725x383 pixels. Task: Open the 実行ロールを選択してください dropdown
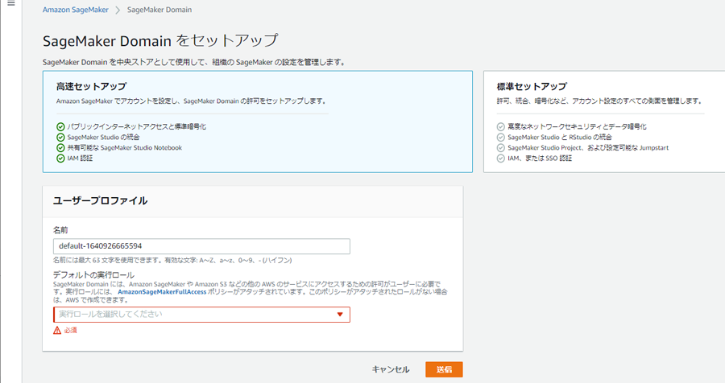201,315
